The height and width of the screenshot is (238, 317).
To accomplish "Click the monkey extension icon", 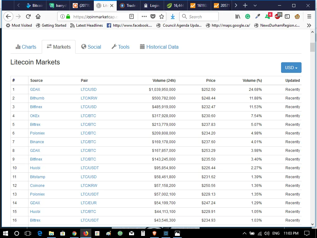I will [x=297, y=16].
